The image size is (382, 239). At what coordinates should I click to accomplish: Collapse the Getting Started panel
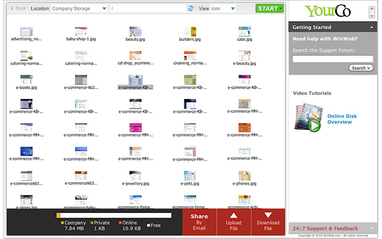[371, 27]
